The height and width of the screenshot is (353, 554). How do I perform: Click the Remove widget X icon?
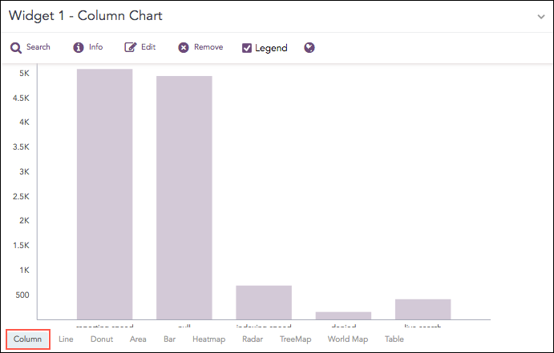pos(184,48)
